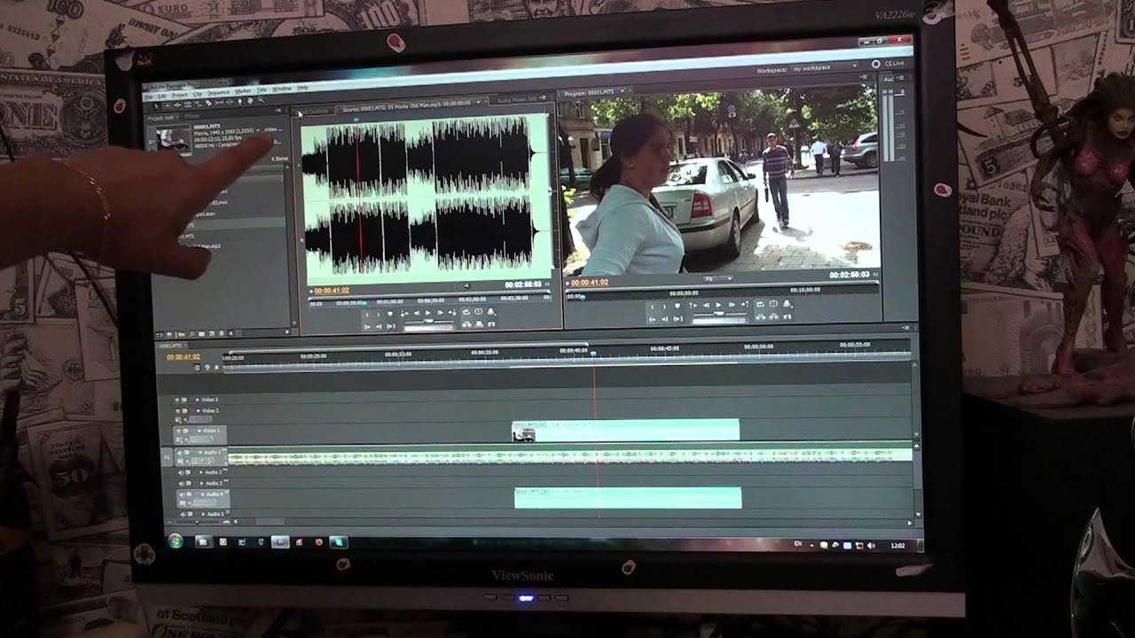Mute the Audio 1 track speaker
Image resolution: width=1135 pixels, height=638 pixels.
(180, 453)
